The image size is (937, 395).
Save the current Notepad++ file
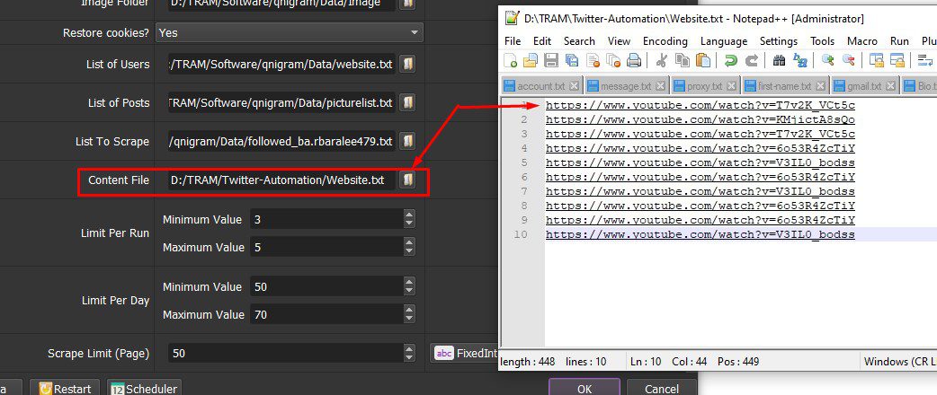tap(551, 60)
